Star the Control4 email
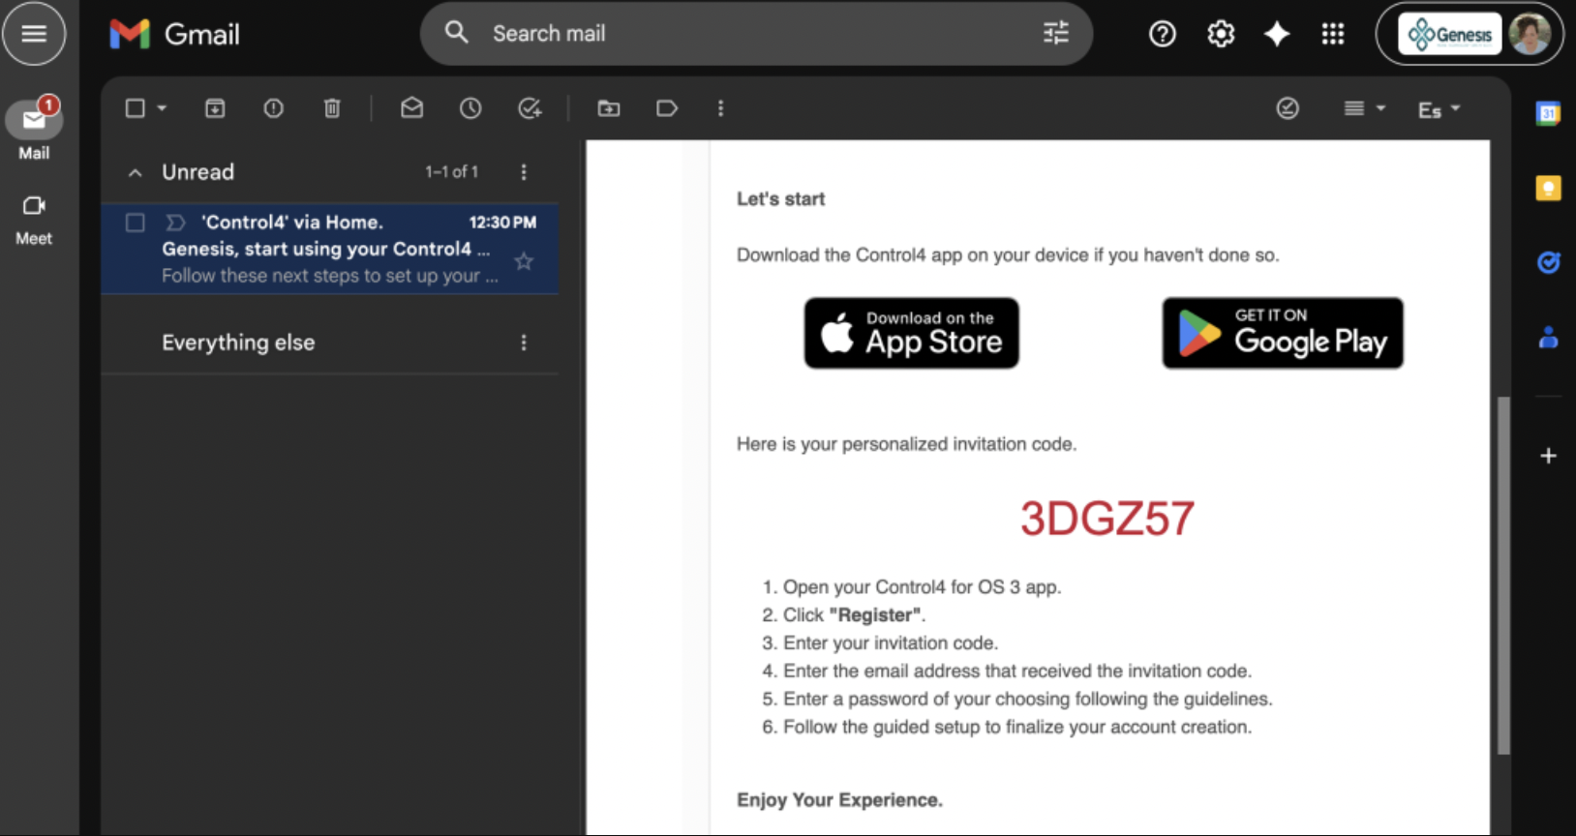The height and width of the screenshot is (836, 1576). (524, 261)
